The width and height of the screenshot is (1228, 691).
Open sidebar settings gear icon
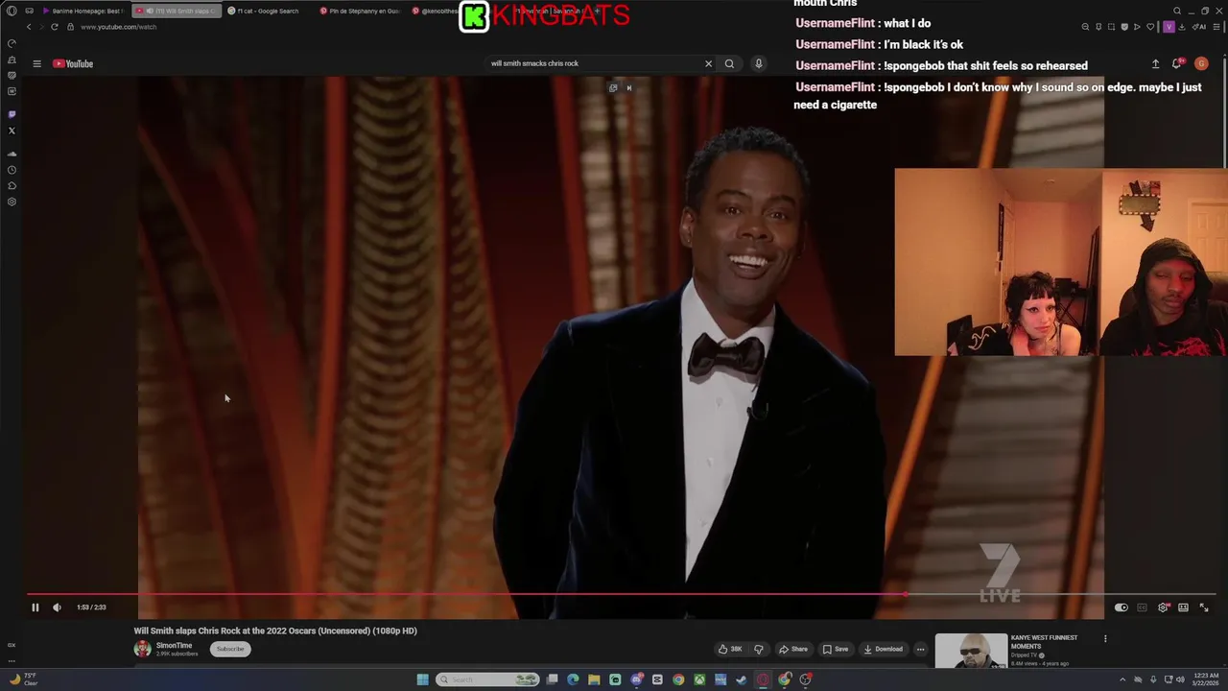pyautogui.click(x=12, y=203)
